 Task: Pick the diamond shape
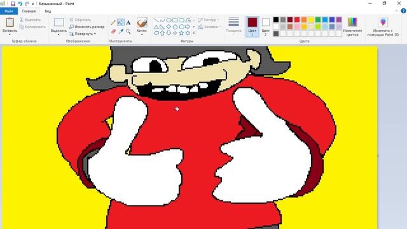coord(169,27)
